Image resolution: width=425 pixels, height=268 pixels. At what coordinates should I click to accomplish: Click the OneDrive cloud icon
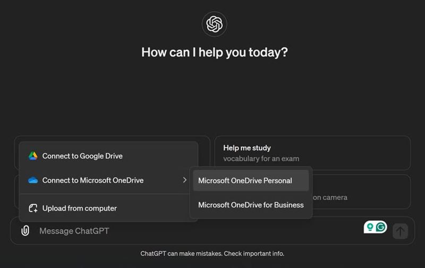33,180
